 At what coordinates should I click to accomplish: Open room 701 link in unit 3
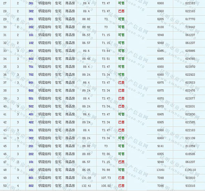coord(31,67)
